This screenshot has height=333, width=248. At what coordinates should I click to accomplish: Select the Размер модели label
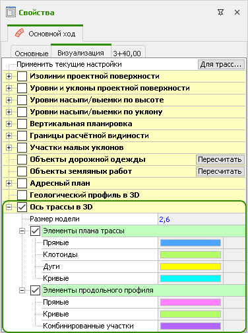(55, 219)
